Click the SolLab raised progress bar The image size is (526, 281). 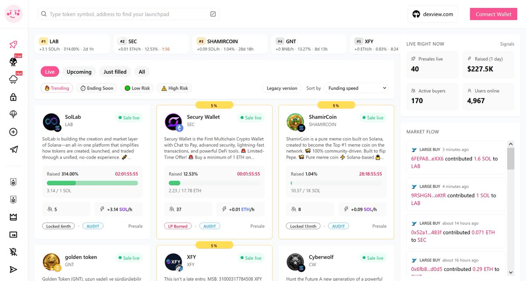coord(92,183)
